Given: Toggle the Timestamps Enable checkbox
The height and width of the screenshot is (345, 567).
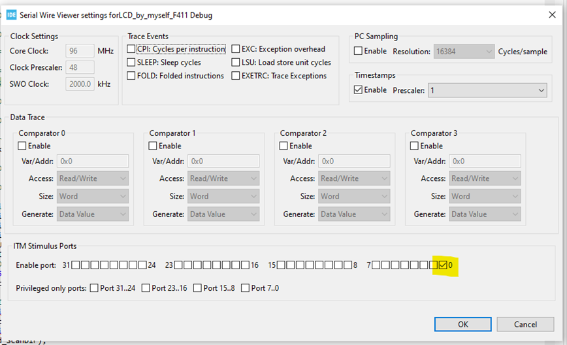Looking at the screenshot, I should tap(358, 90).
